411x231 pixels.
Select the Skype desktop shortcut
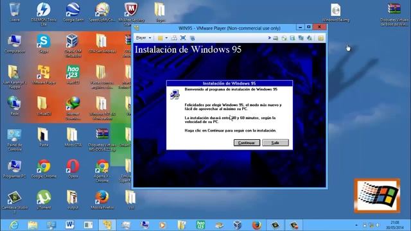pos(44,44)
